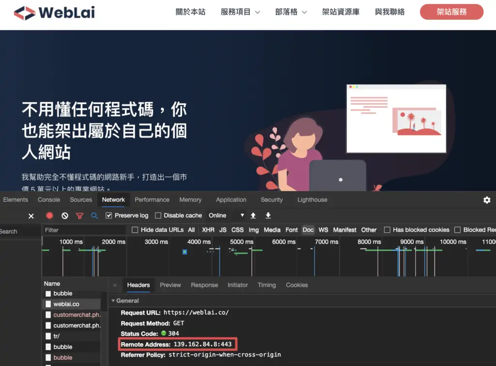The image size is (496, 366).
Task: Click the 架站服務 button
Action: (451, 12)
